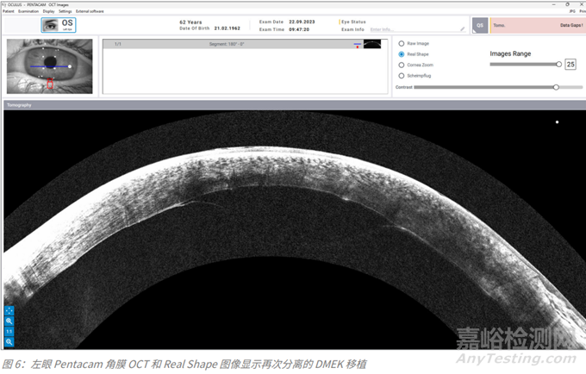Open the Patient menu
586x374 pixels.
click(x=8, y=10)
